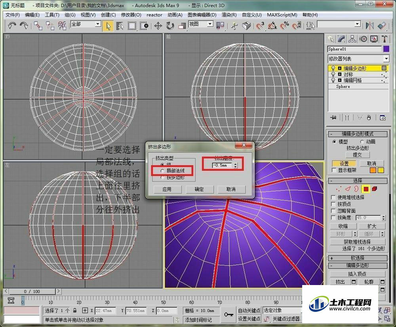
Task: Enable 按角度 checkbox
Action: point(333,218)
